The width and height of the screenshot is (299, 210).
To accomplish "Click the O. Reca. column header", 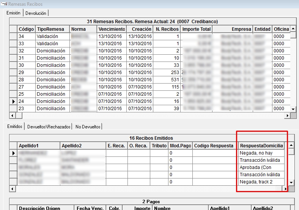I will point(139,146).
